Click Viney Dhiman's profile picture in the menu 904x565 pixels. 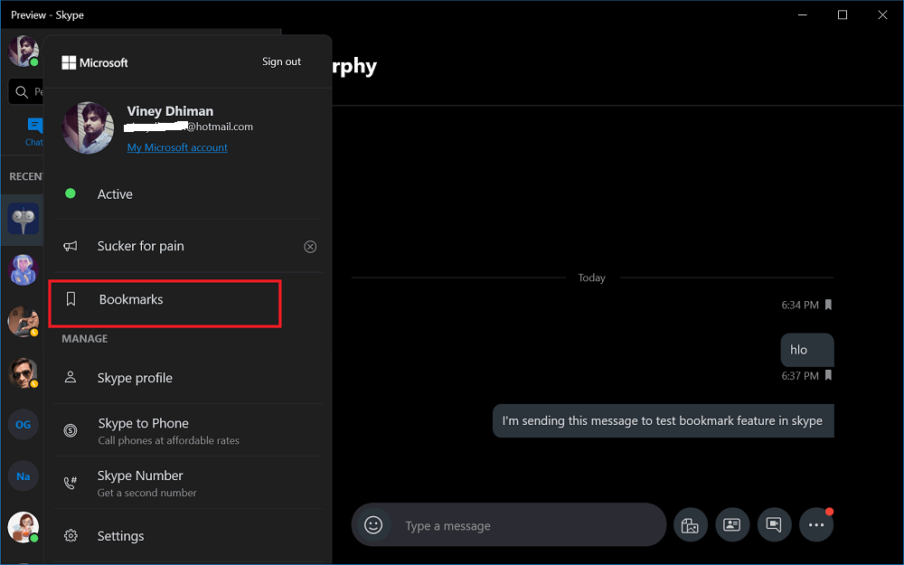(x=89, y=128)
